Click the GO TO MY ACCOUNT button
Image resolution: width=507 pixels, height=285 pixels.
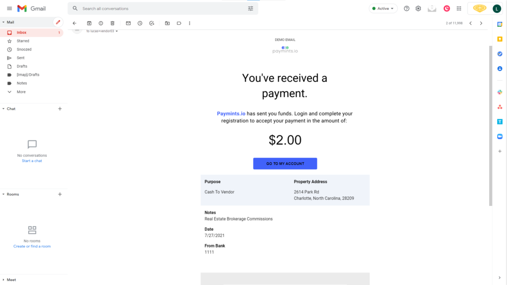tap(285, 163)
